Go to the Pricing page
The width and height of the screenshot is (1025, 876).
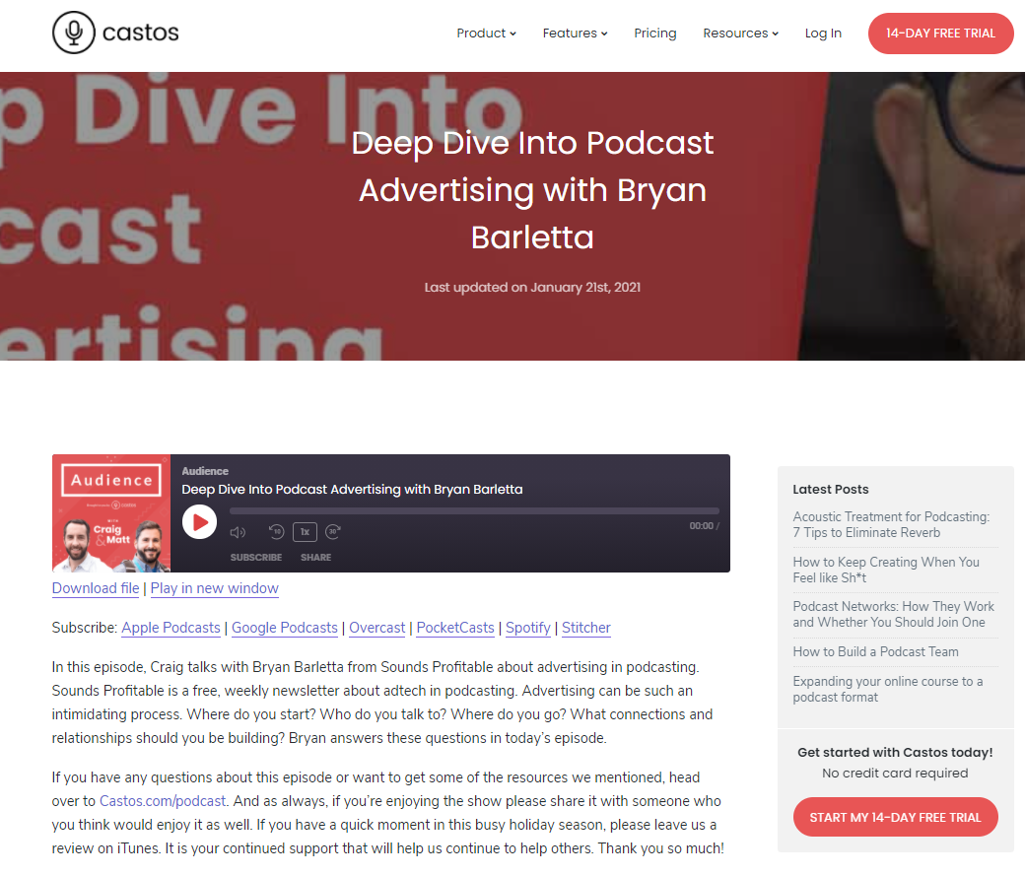655,33
